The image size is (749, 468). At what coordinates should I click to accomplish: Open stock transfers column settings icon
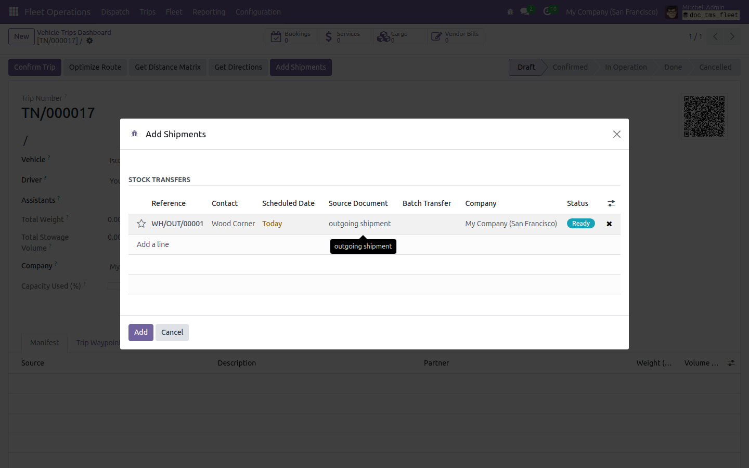click(611, 203)
